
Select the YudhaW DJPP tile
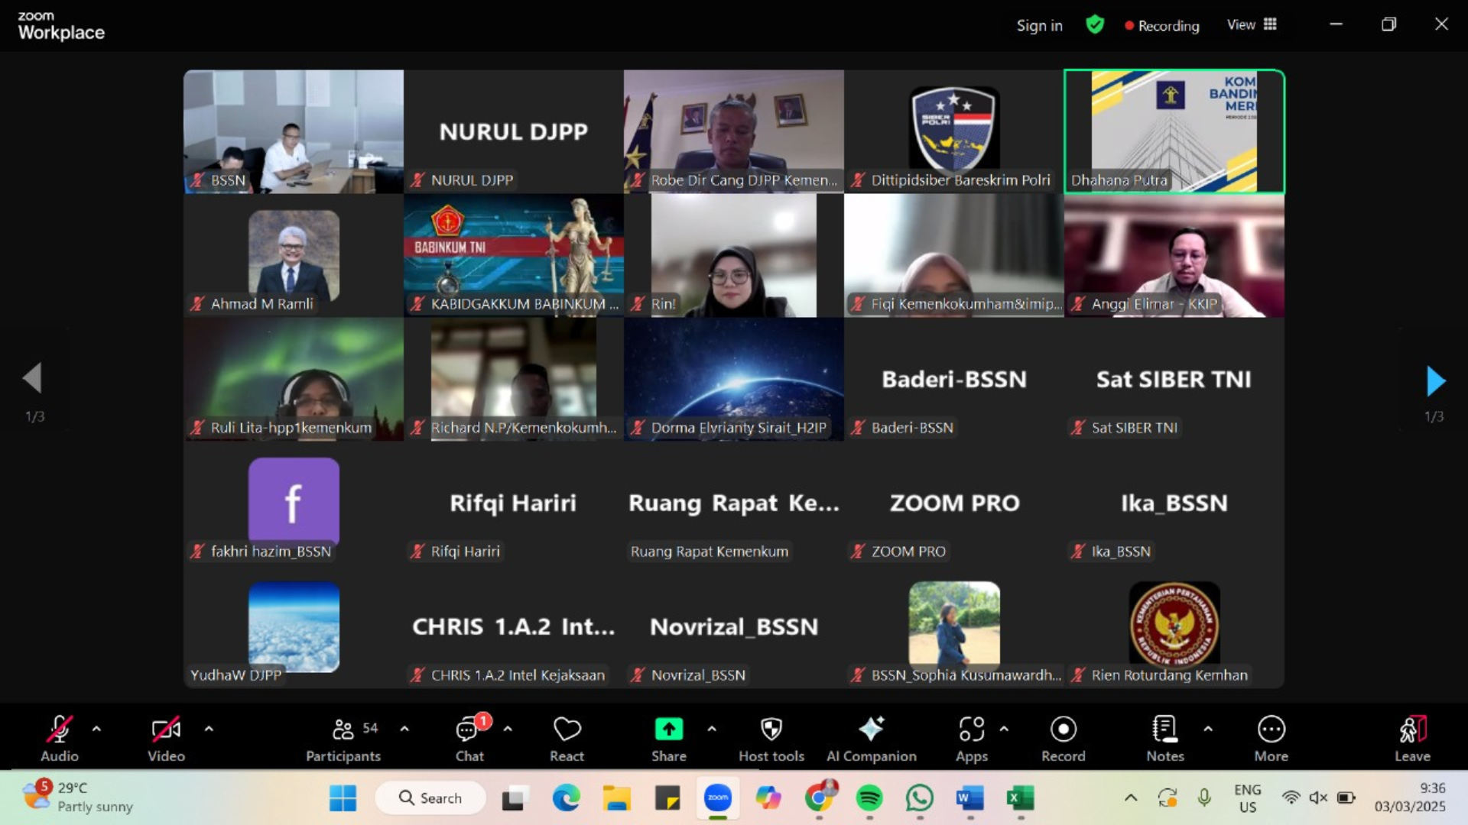click(x=294, y=626)
